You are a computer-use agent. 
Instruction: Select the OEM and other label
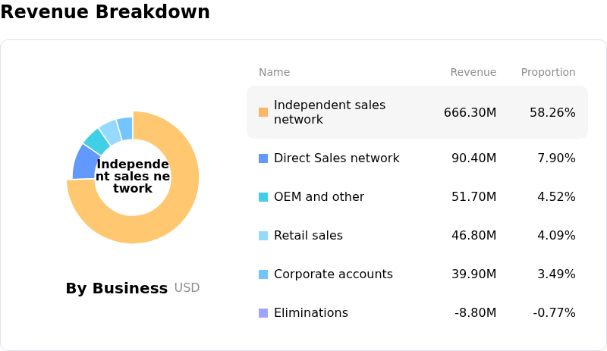pyautogui.click(x=319, y=197)
